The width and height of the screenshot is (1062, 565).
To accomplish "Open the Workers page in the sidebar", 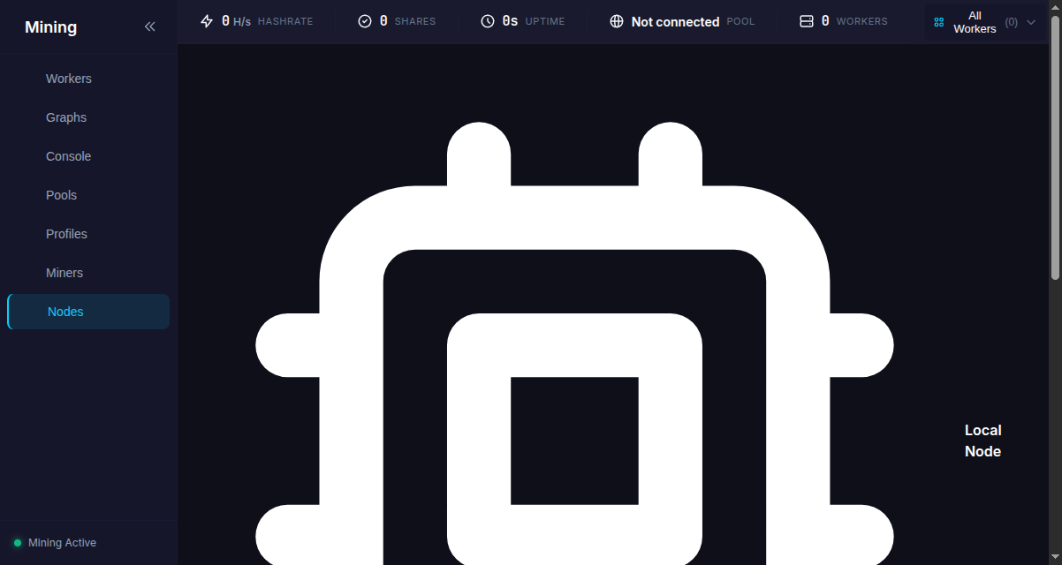I will [69, 79].
